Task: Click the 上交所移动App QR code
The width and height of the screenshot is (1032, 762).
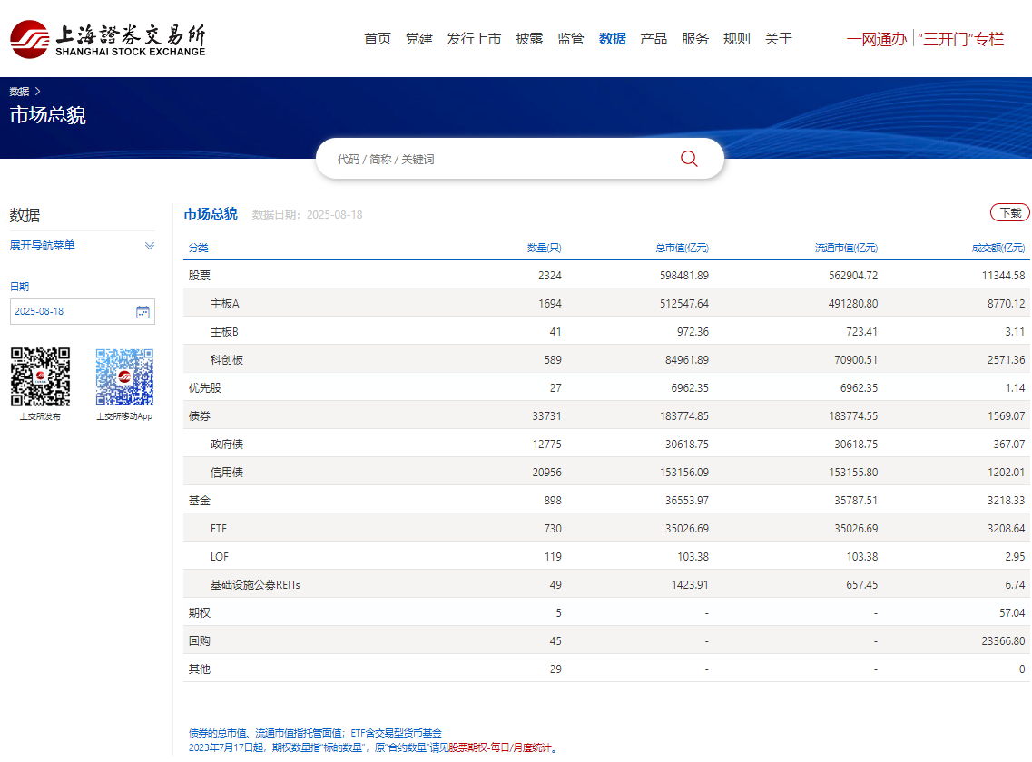Action: (124, 376)
